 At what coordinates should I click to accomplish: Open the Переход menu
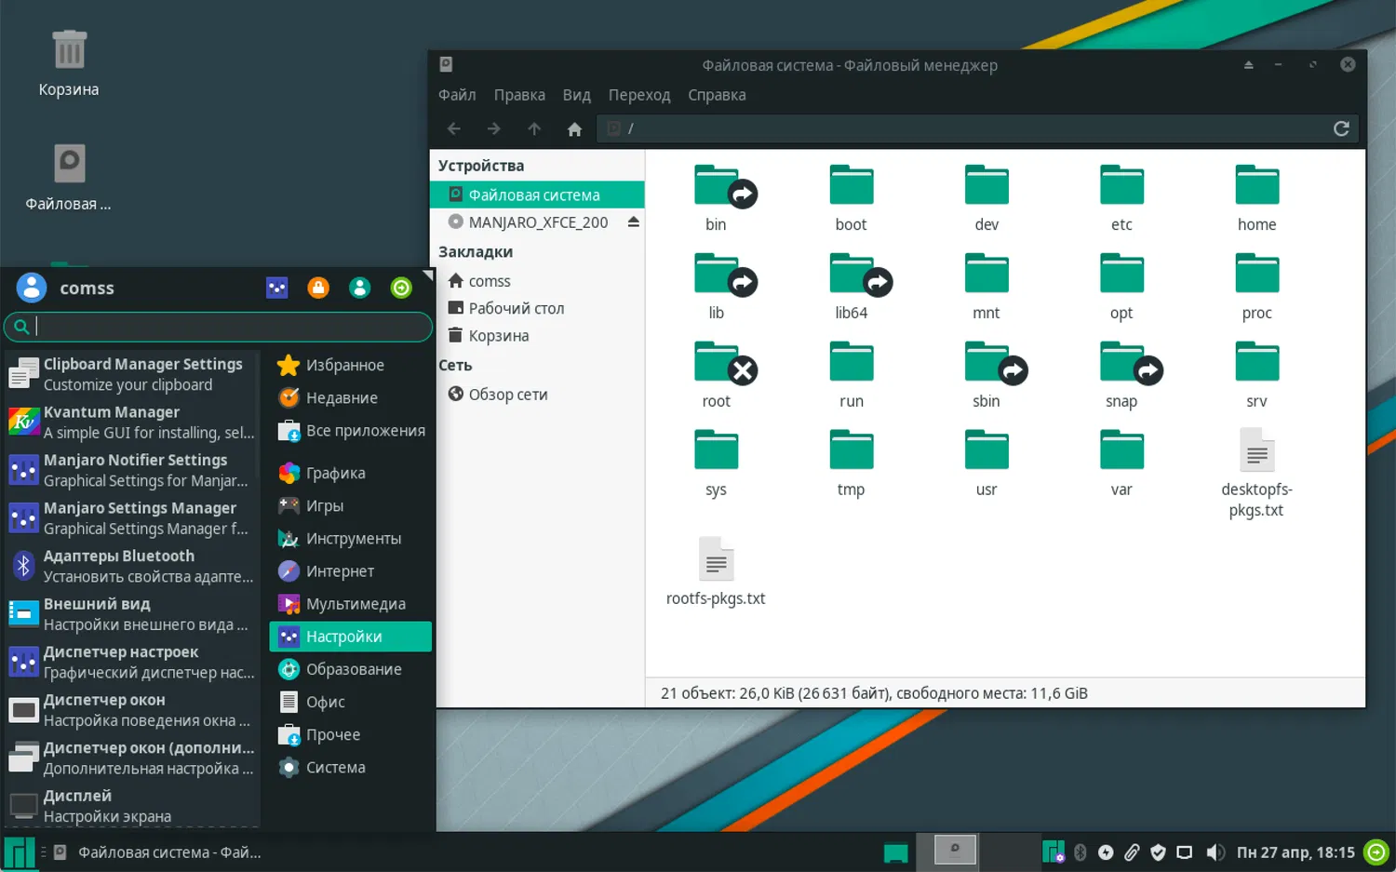[x=638, y=95]
